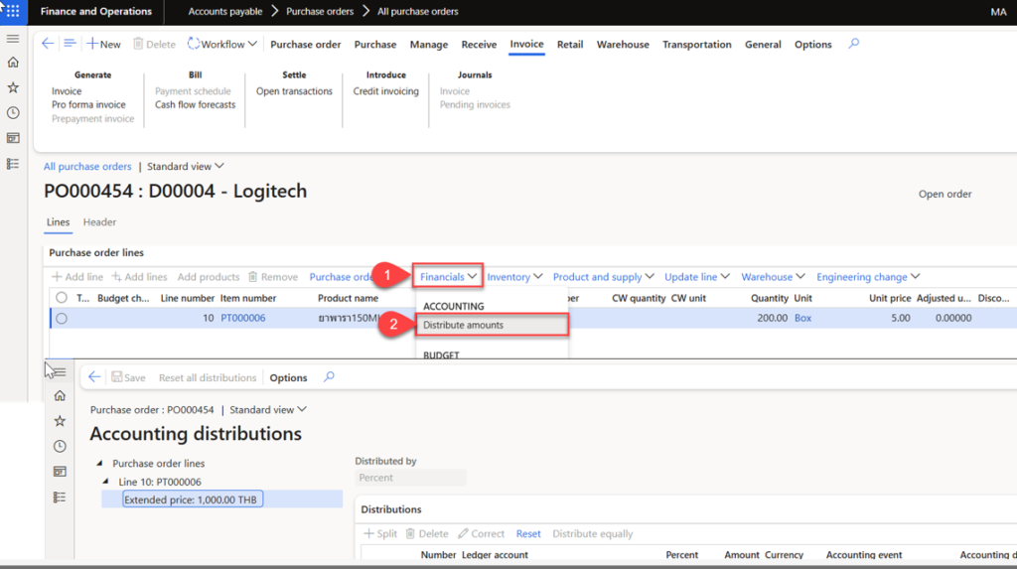
Task: Click the Distributed by Percent field
Action: (410, 478)
